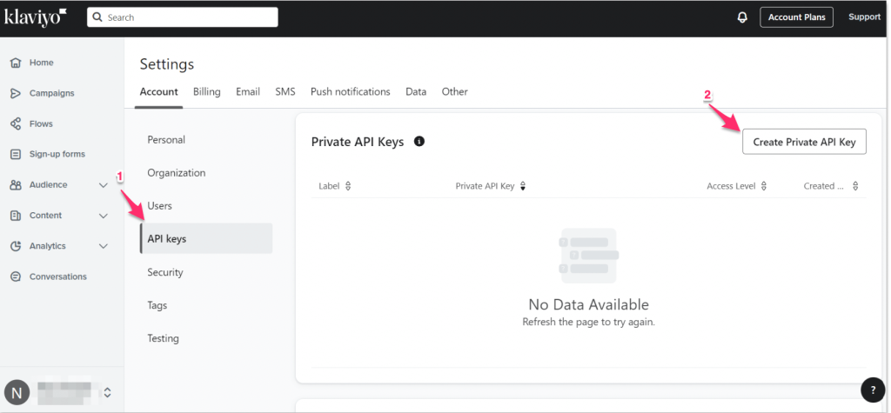Switch to the Data tab
The width and height of the screenshot is (891, 413).
click(x=416, y=91)
